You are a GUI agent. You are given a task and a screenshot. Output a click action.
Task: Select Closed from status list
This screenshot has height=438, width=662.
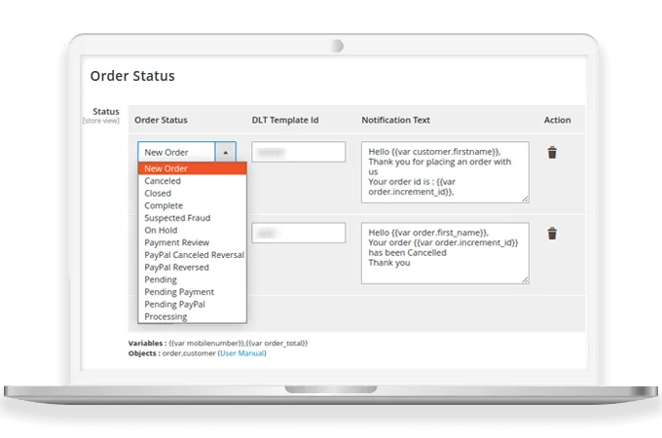coord(192,194)
